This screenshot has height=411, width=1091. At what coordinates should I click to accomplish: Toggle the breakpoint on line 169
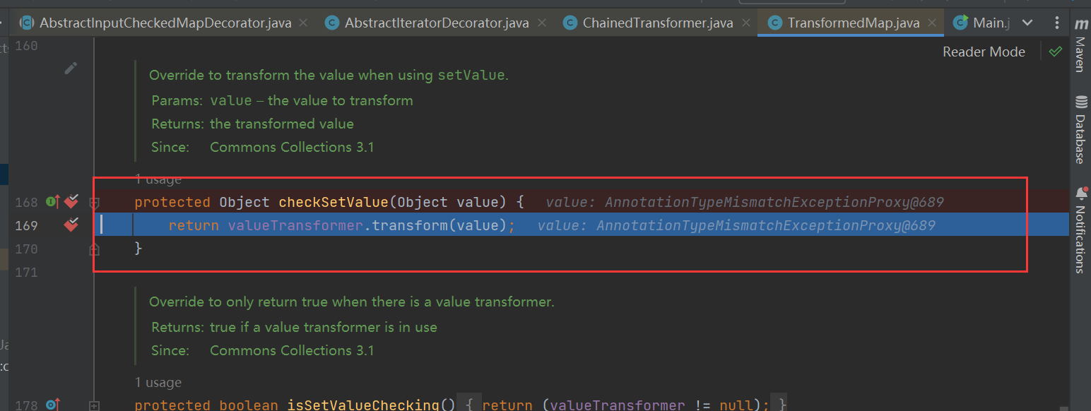(71, 225)
